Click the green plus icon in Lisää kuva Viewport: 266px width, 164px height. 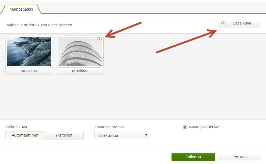coord(224,23)
